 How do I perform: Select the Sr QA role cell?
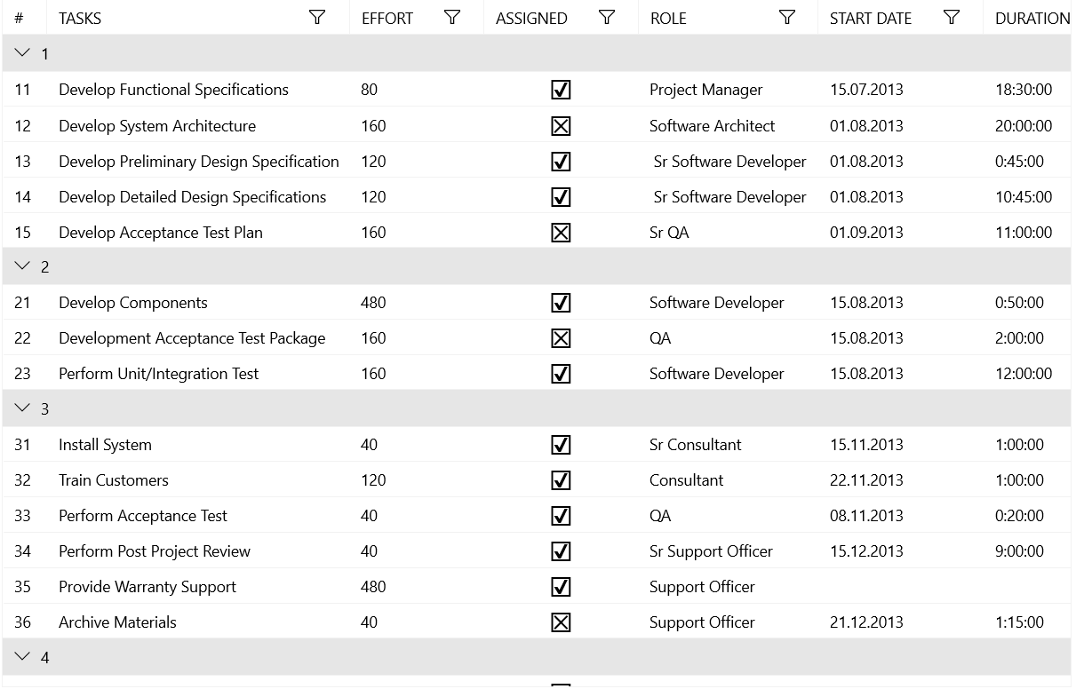669,233
